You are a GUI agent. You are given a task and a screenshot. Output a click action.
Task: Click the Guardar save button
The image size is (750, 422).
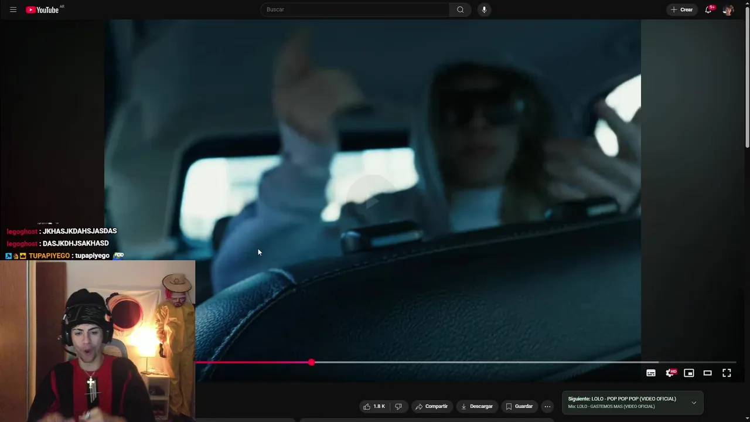[519, 406]
